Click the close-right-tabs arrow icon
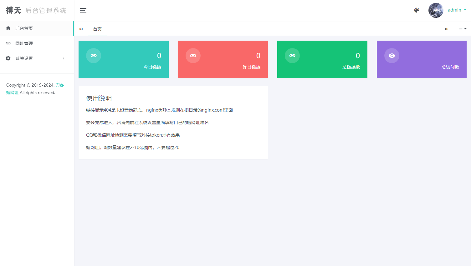471x266 pixels. [447, 29]
